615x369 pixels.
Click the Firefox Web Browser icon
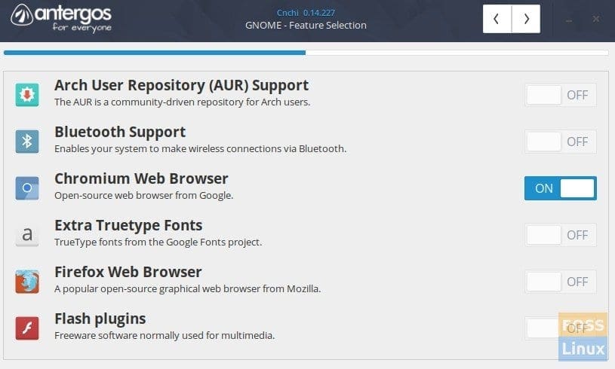click(27, 282)
